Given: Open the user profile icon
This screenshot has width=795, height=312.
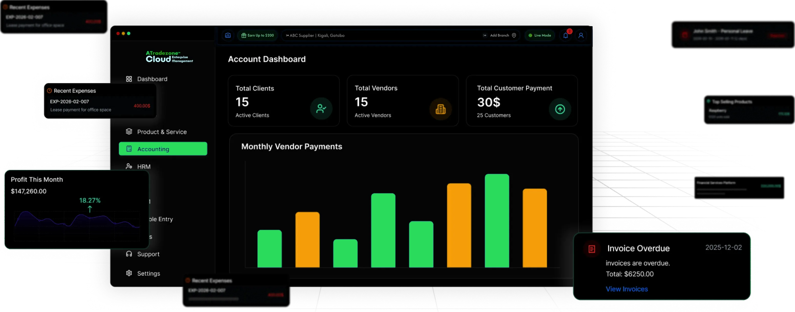Looking at the screenshot, I should pyautogui.click(x=580, y=35).
